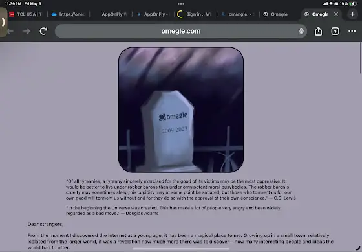Expand the slide-over handle on left edge
The width and height of the screenshot is (362, 252).
tap(3, 22)
